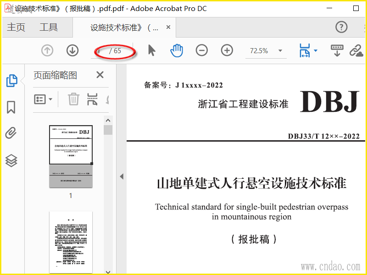
Task: Minimize the Acrobat window
Action: pyautogui.click(x=329, y=8)
